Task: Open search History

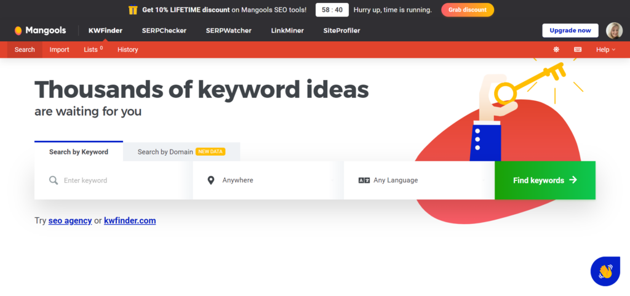Action: tap(128, 49)
